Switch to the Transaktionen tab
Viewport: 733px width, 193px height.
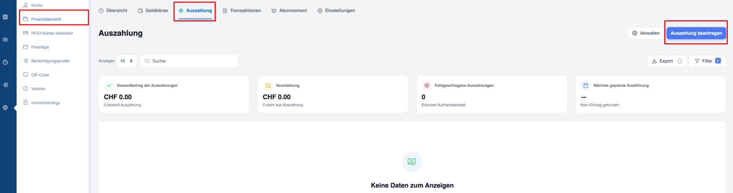pyautogui.click(x=242, y=10)
